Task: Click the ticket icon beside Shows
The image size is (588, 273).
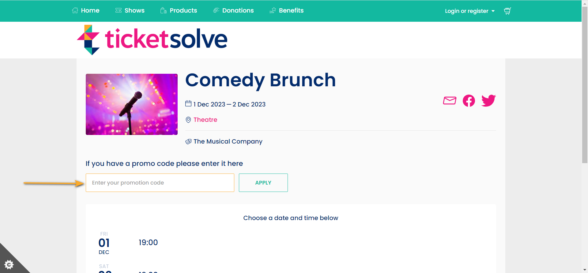Action: click(118, 10)
